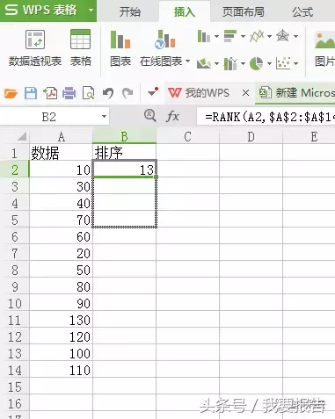Insert a 数据透视表 pivot table
Screen dimensions: 335x419
coord(35,48)
